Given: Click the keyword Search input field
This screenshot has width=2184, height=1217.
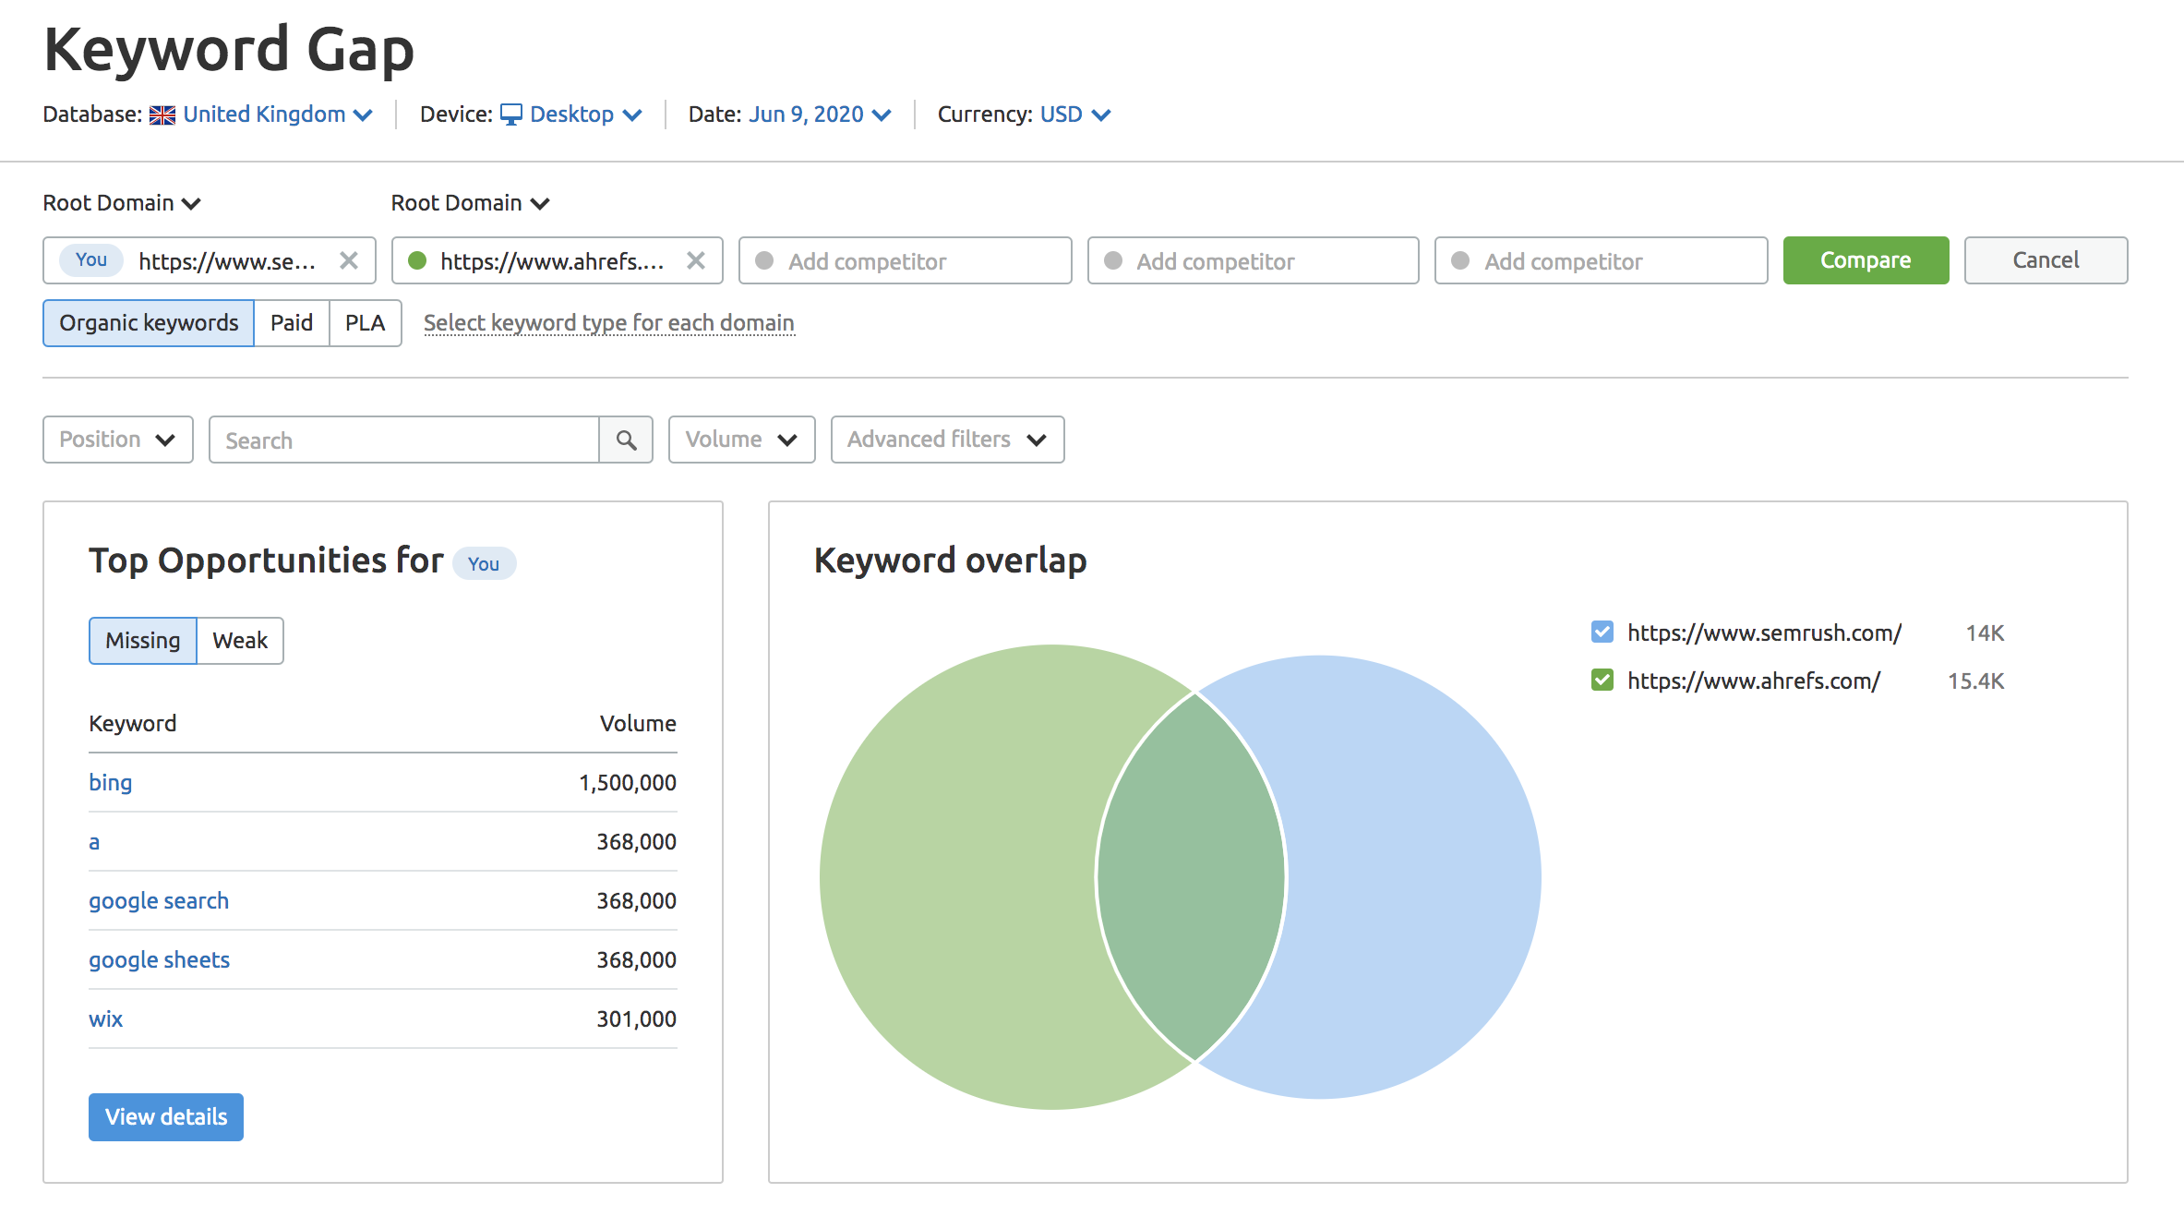Looking at the screenshot, I should click(x=404, y=440).
